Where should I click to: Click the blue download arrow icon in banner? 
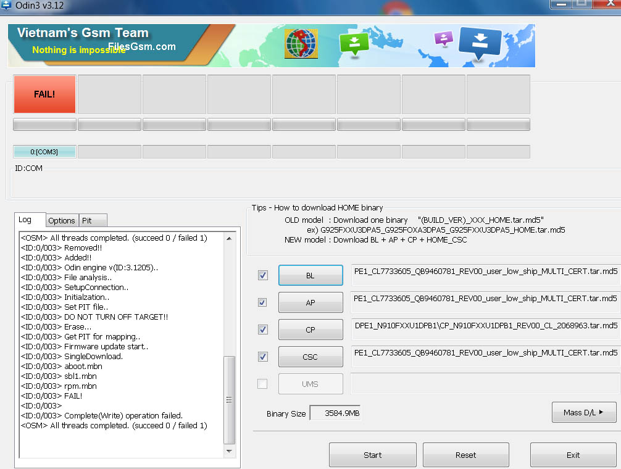tap(478, 44)
